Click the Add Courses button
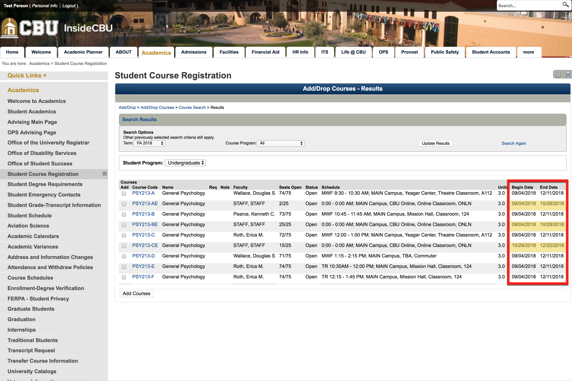 click(136, 293)
